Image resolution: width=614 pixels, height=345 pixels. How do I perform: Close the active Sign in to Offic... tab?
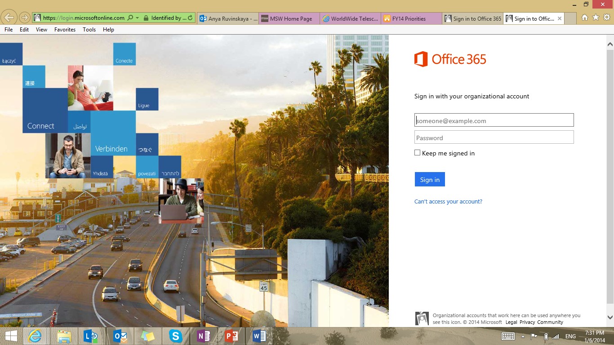point(559,18)
